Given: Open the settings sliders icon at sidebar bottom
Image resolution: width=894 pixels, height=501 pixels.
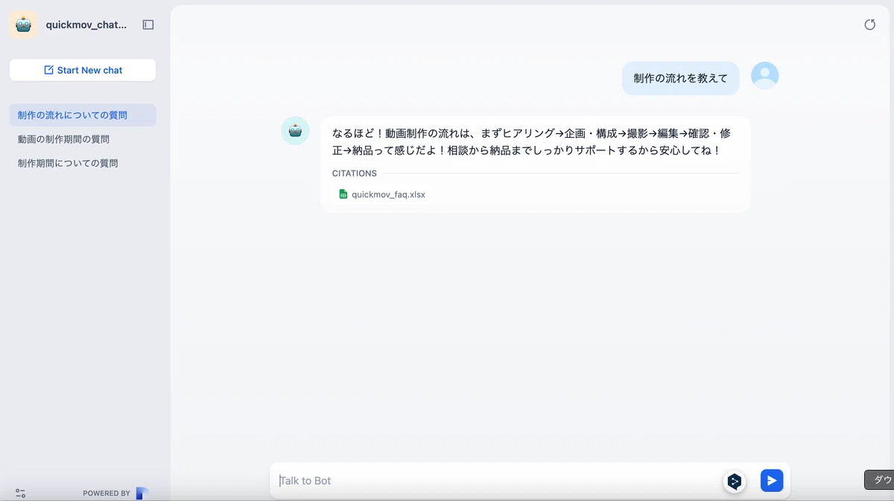Looking at the screenshot, I should click(20, 493).
